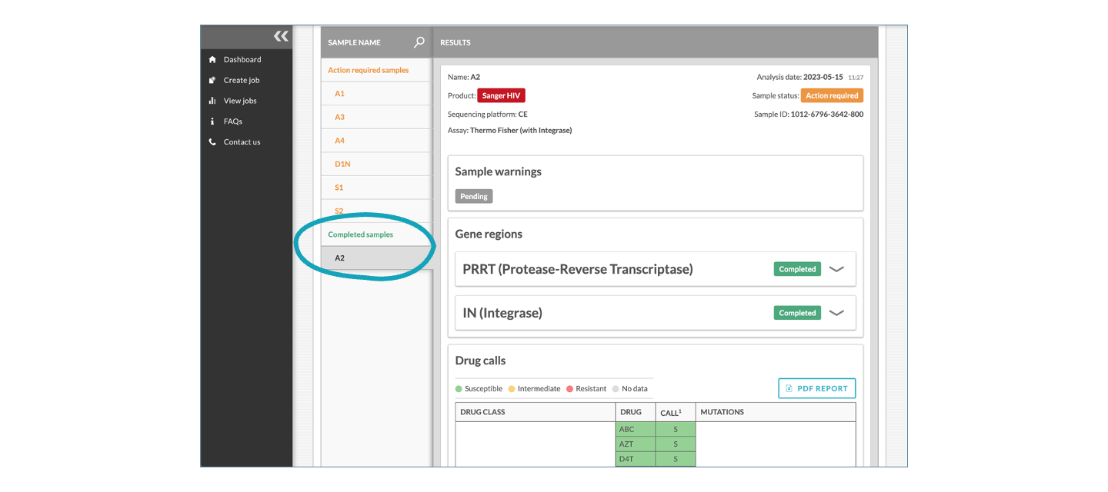1108x492 pixels.
Task: Select sample S2 in the list
Action: pos(375,211)
